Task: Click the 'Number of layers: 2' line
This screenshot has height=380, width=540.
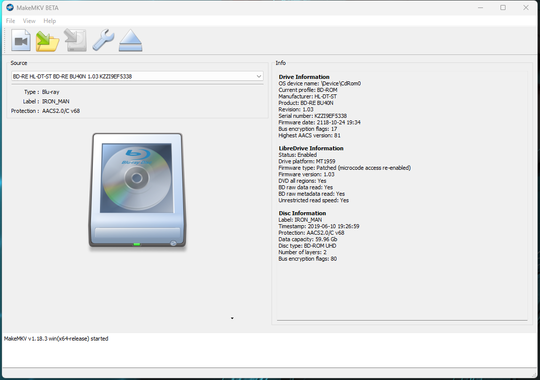Action: (x=302, y=253)
